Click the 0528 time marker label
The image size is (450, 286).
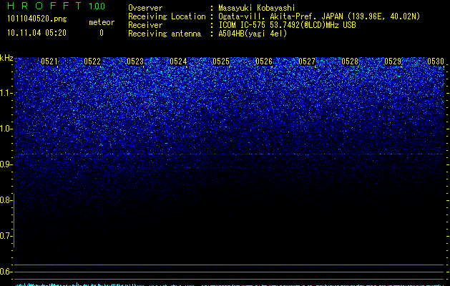point(350,61)
